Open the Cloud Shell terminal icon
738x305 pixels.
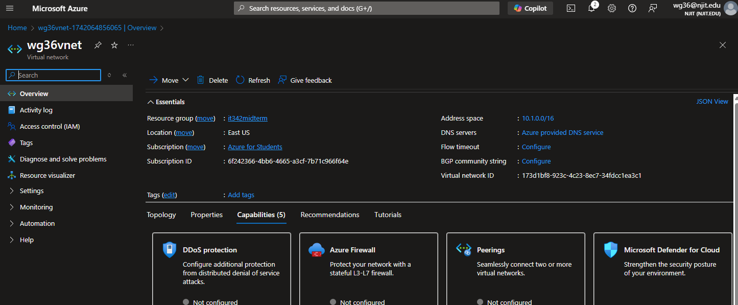[571, 8]
